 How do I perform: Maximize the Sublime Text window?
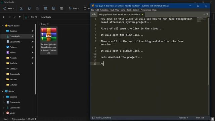(198, 6)
